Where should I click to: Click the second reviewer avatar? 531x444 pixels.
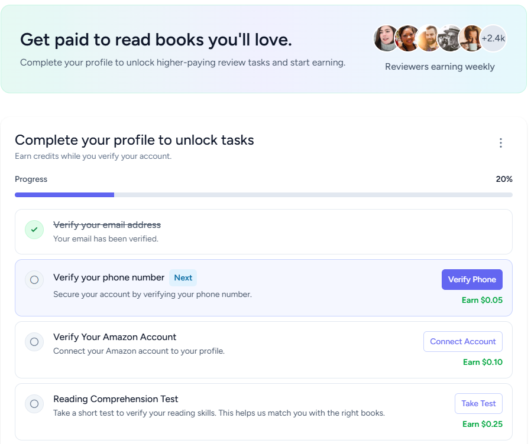click(407, 38)
